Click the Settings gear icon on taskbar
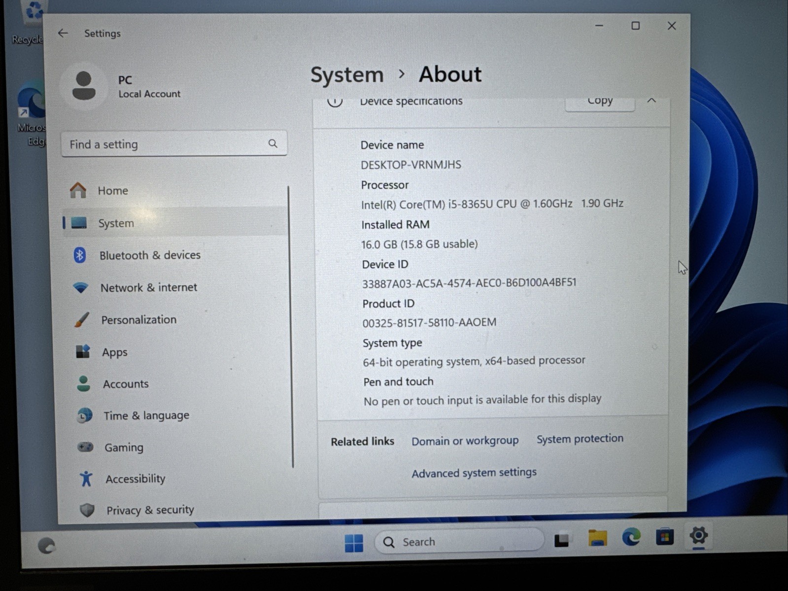 (x=698, y=535)
